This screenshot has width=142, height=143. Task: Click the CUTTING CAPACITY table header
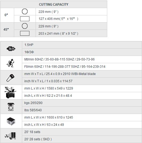pos(54,4)
